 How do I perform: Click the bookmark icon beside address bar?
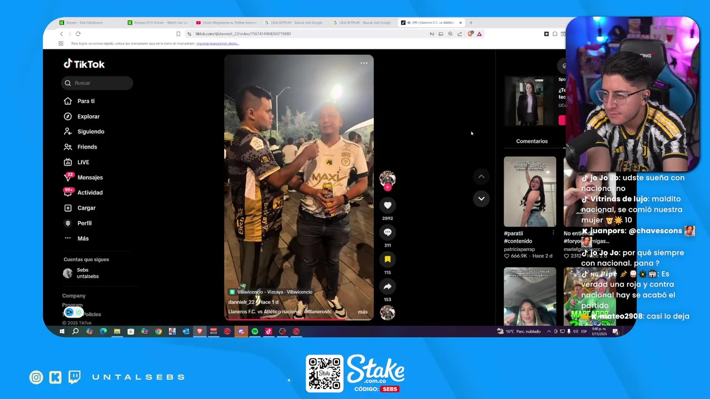point(178,34)
